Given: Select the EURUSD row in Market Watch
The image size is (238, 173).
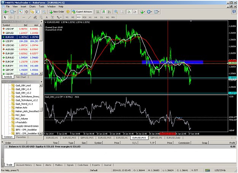Looking at the screenshot, I should tap(21, 37).
